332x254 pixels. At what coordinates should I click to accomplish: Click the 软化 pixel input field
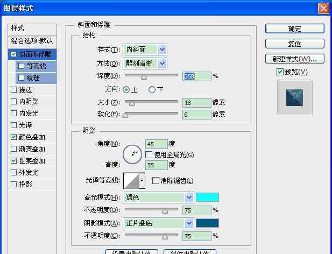coord(197,115)
